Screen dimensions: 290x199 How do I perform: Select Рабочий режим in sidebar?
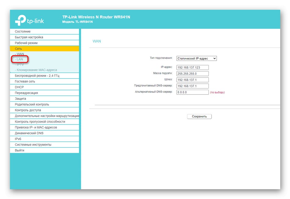[x=44, y=43]
